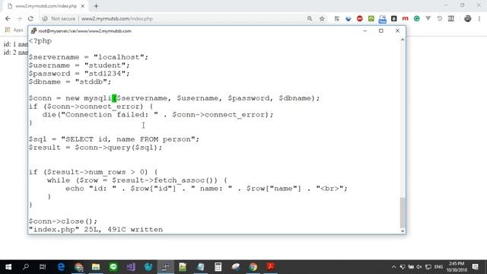The image size is (487, 274).
Task: Switch to the www2.myrmutsb.com/index.php tab
Action: tap(46, 6)
